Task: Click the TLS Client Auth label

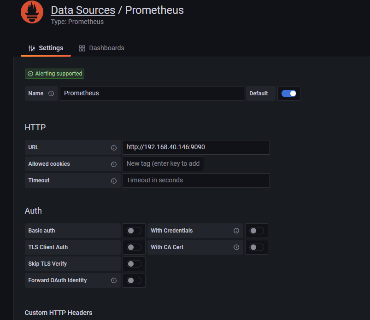Action: click(48, 247)
